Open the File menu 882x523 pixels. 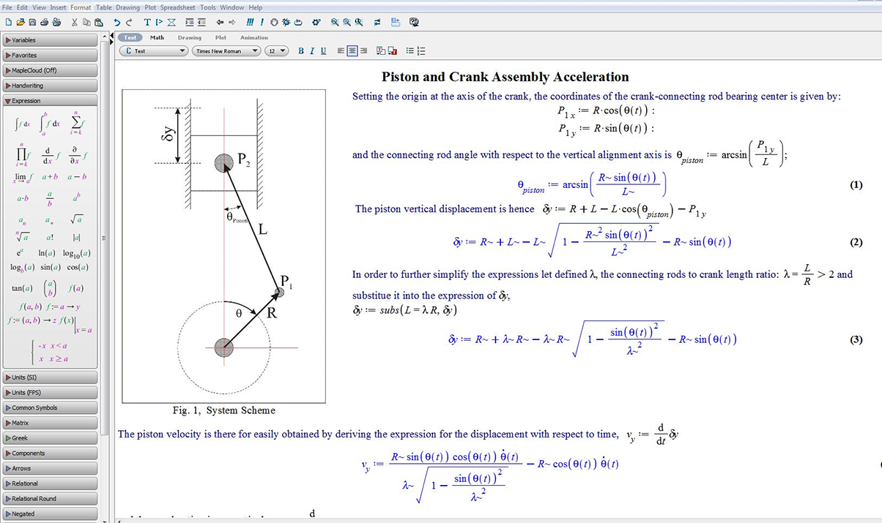(7, 7)
